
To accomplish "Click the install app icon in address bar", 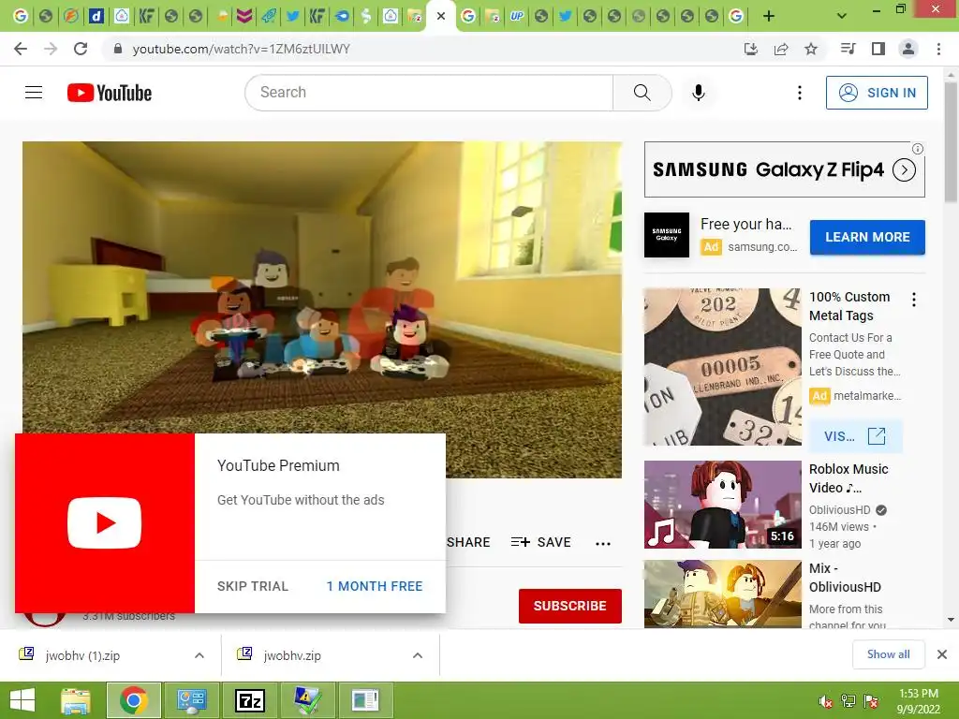I will coord(751,49).
